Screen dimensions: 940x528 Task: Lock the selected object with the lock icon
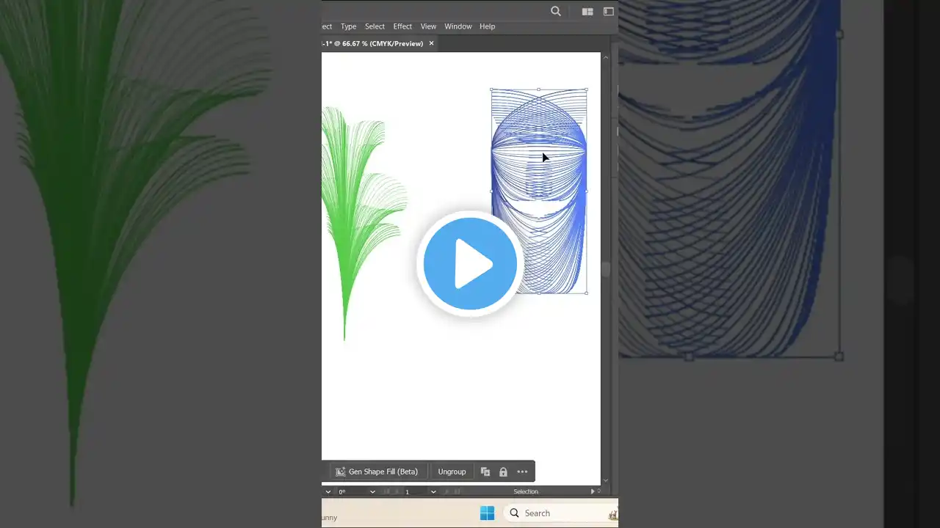[503, 472]
